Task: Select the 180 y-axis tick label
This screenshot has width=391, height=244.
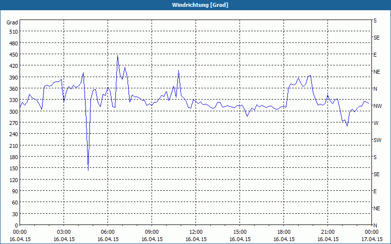Action: pos(14,157)
